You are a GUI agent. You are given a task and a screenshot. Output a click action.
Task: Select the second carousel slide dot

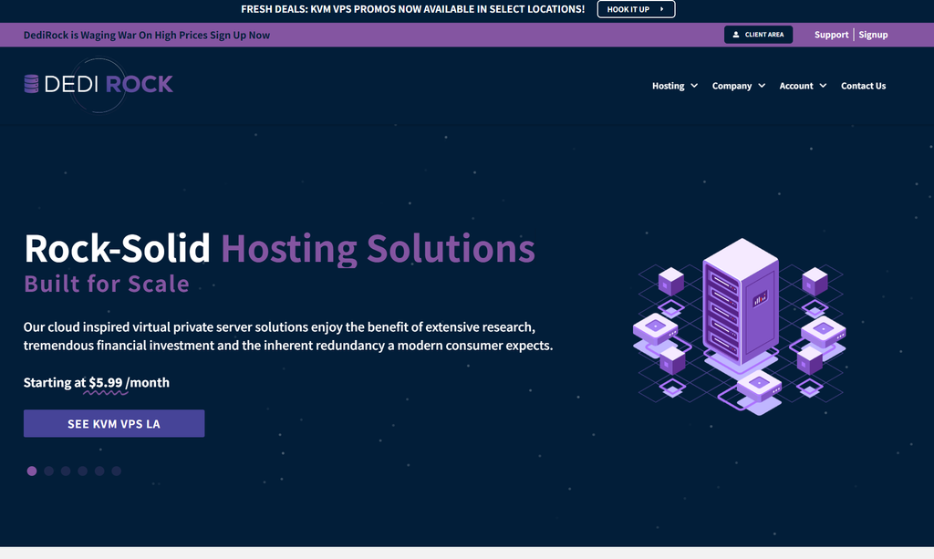49,471
